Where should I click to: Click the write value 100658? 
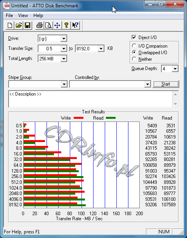pos(150,165)
